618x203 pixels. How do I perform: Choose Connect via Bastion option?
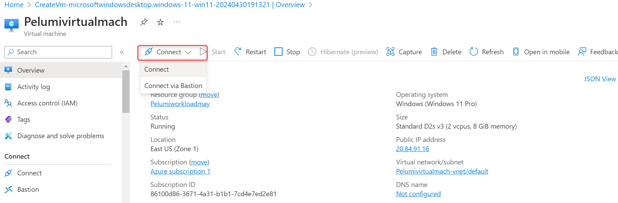point(173,86)
